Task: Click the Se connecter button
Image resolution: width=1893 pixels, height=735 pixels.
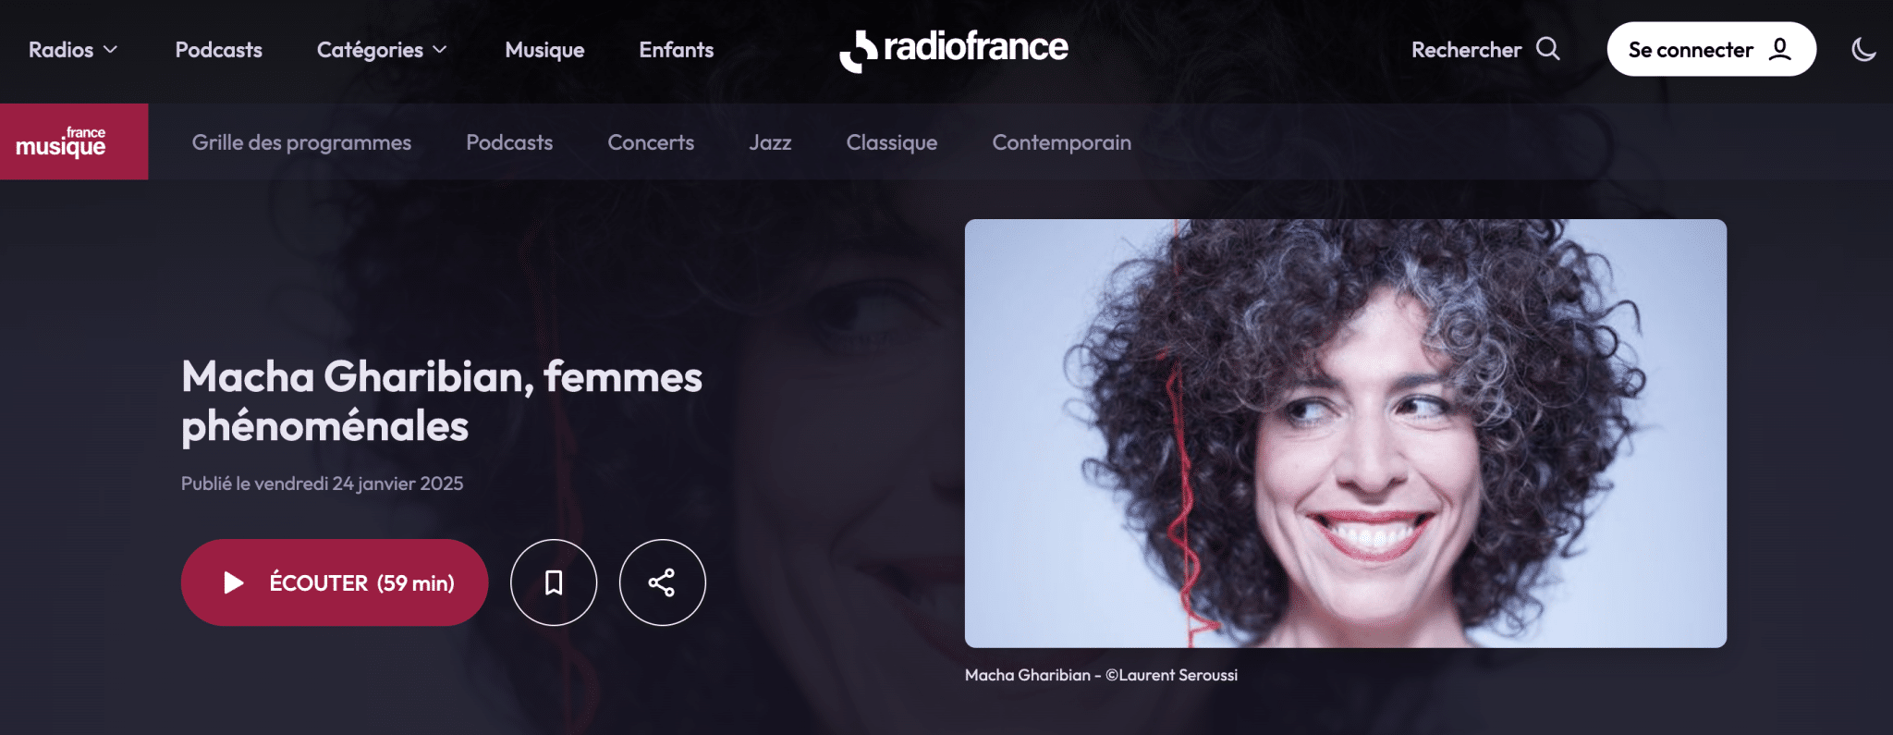Action: tap(1712, 49)
